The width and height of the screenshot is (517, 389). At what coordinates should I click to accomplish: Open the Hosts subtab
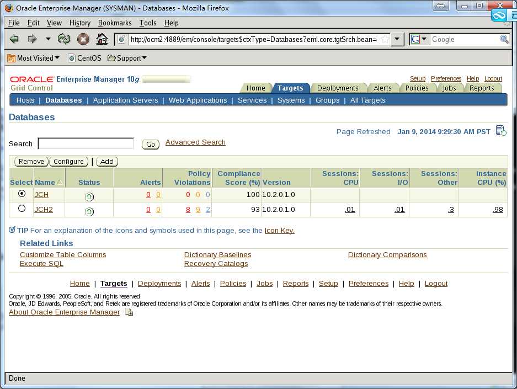click(x=25, y=100)
